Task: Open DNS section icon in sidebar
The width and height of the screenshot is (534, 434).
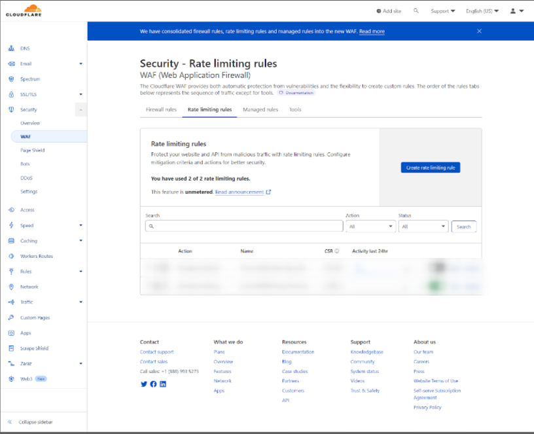Action: [11, 48]
